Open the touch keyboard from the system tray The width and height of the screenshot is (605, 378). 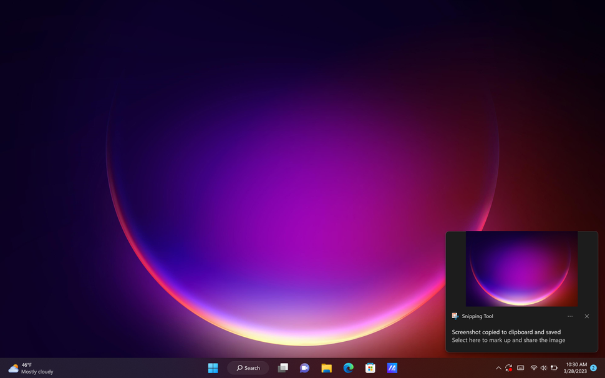click(x=521, y=368)
